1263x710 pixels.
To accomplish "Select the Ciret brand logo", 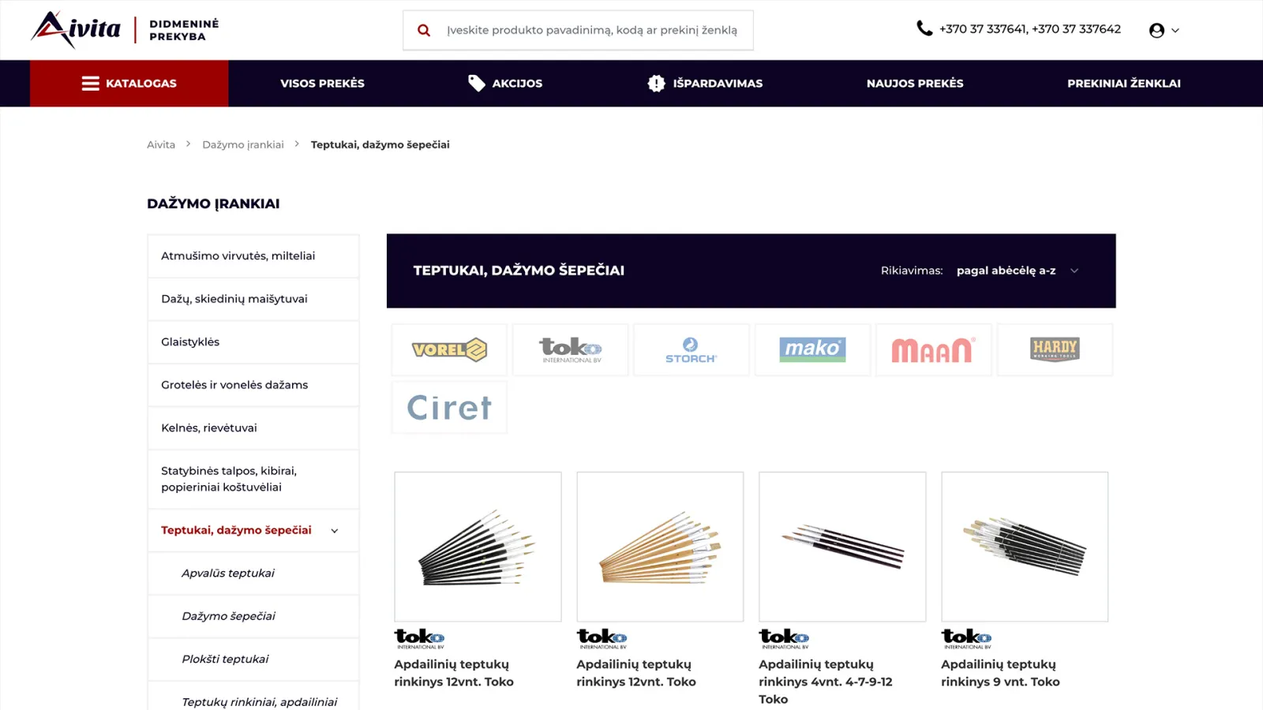I will [x=449, y=407].
